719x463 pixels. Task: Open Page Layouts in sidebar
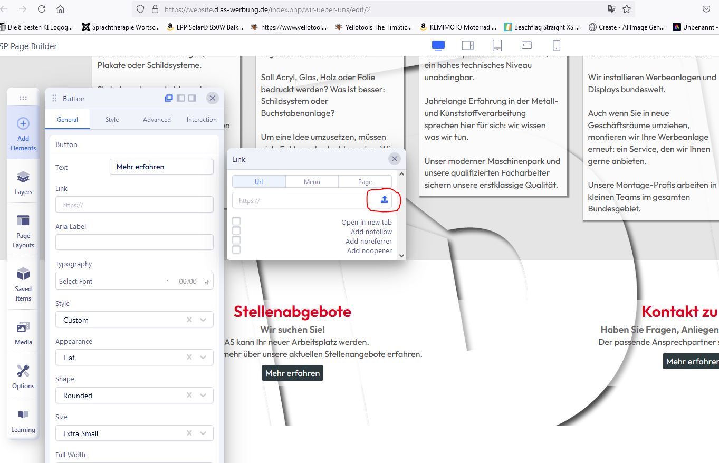pos(23,230)
